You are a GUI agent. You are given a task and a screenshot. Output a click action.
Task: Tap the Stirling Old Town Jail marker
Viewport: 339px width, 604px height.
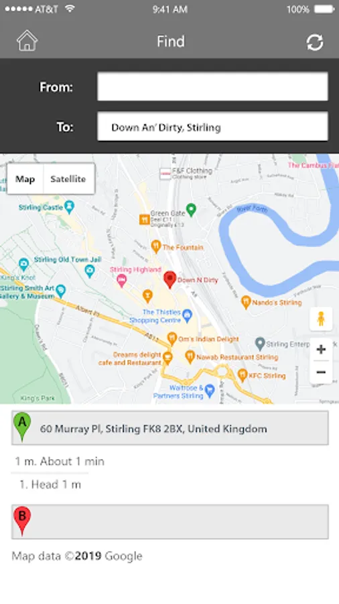click(90, 272)
